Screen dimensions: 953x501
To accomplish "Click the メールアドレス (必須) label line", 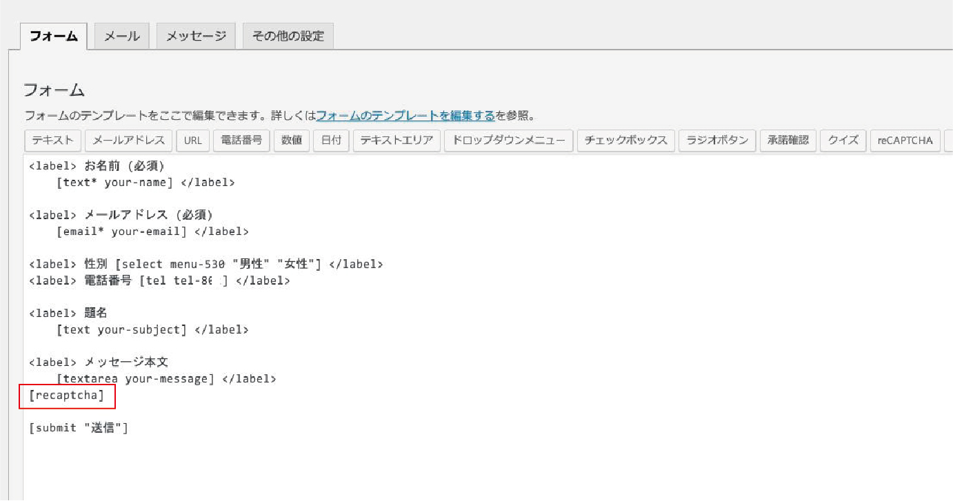I will [121, 215].
